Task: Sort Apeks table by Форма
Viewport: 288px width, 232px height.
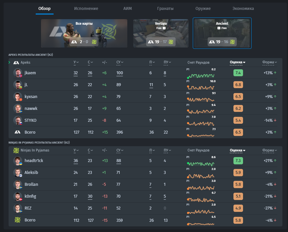Action: pyautogui.click(x=269, y=62)
